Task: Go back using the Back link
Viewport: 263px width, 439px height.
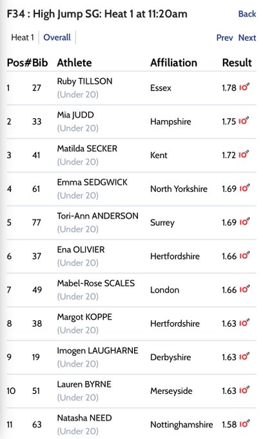Action: point(247,14)
